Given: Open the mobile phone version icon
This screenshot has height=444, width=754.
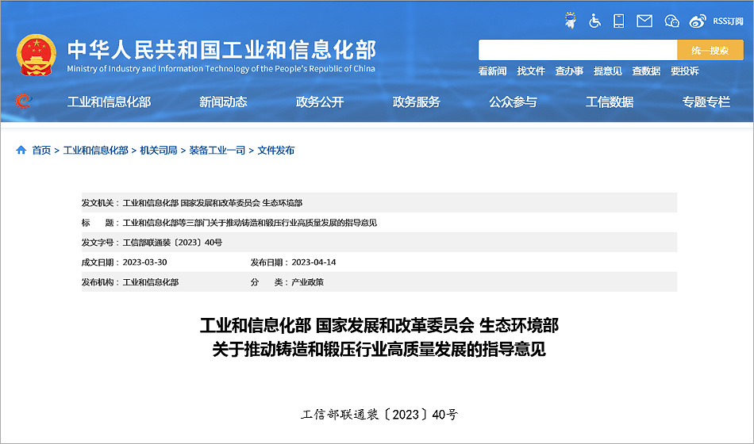Looking at the screenshot, I should tap(619, 21).
